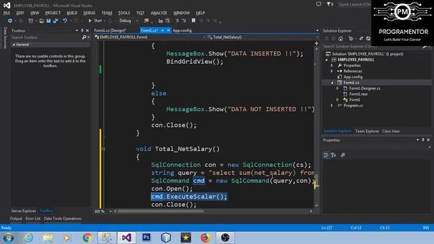The image size is (434, 244).
Task: Open the Data Tools Operations tab
Action: (62, 218)
